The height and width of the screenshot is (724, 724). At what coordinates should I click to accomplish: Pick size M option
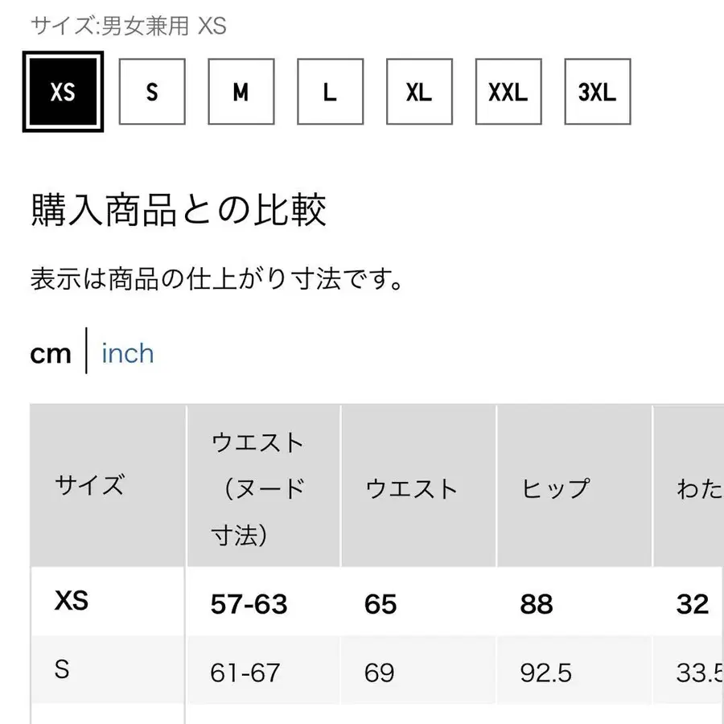click(x=241, y=92)
